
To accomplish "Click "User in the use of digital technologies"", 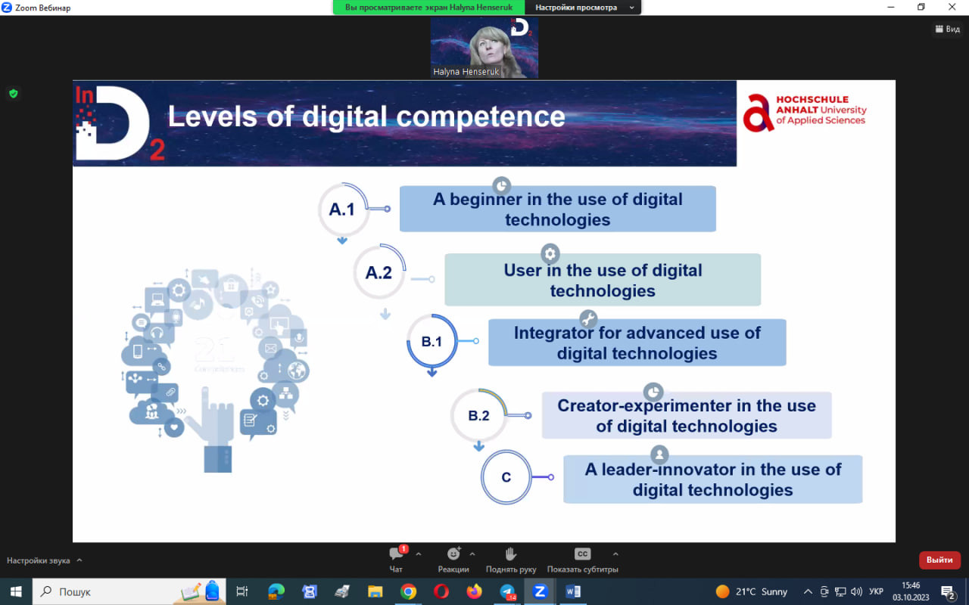I will (603, 281).
